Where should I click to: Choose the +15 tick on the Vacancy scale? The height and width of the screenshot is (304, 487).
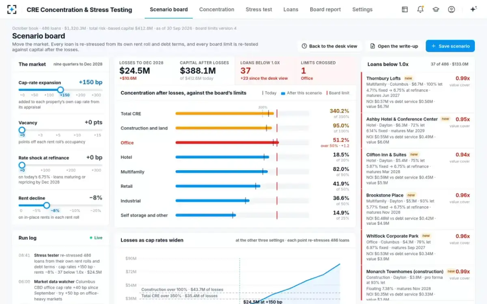tap(97, 135)
